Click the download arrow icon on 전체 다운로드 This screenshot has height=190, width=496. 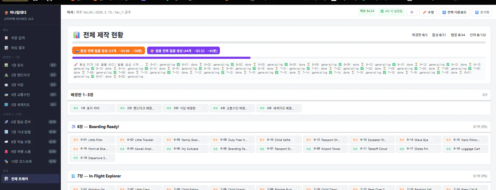[x=444, y=12]
